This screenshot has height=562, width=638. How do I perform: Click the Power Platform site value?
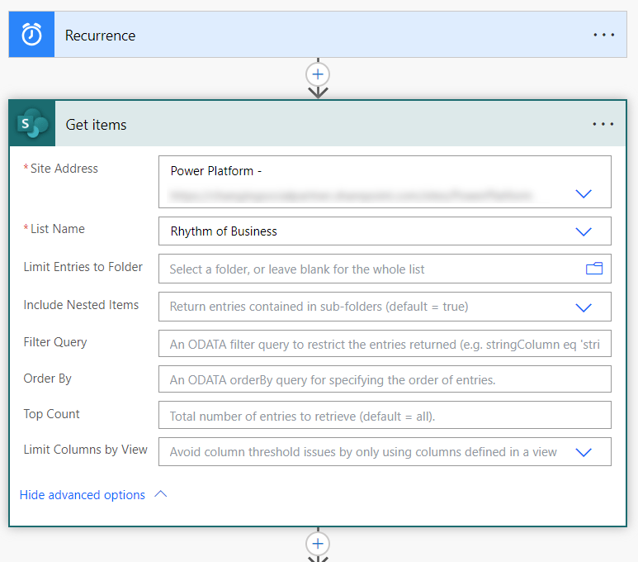coord(215,171)
